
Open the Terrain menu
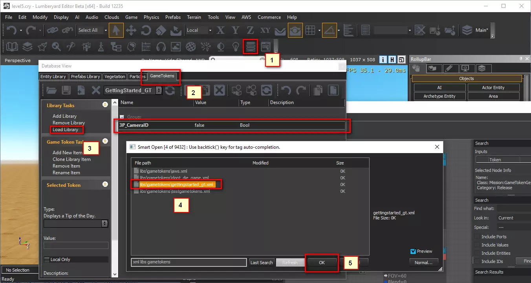pyautogui.click(x=194, y=17)
